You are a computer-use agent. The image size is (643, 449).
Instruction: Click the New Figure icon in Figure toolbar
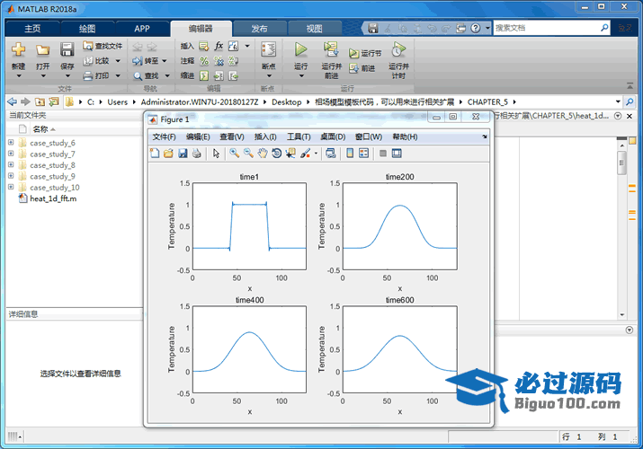[155, 153]
